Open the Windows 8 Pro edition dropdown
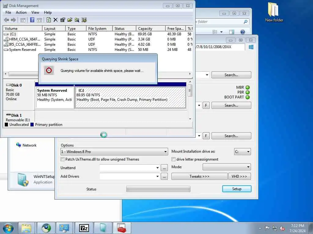 tap(114, 152)
